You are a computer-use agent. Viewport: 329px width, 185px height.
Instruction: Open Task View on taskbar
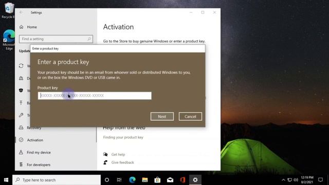coord(119,180)
